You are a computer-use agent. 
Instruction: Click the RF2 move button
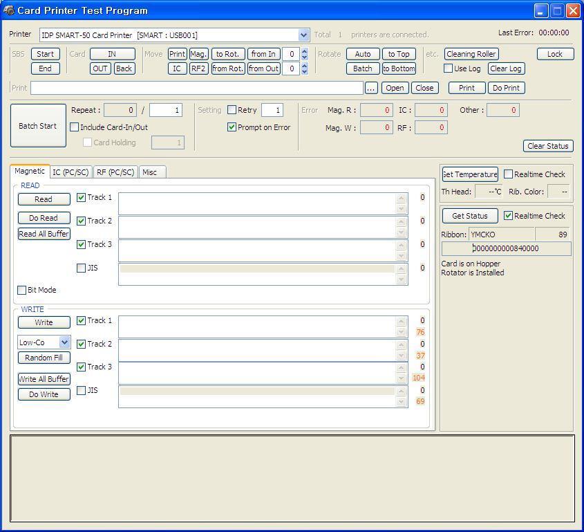point(198,68)
